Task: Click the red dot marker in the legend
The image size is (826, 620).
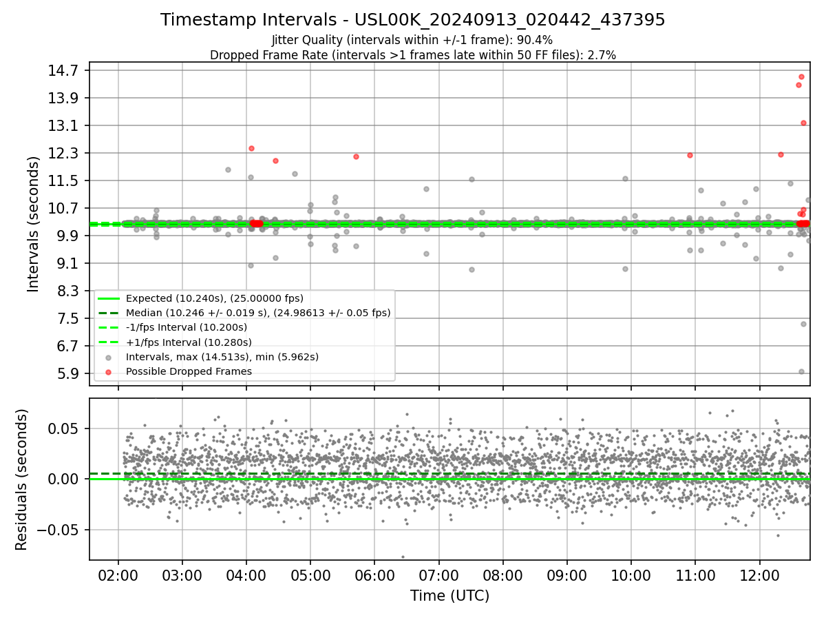Action: coord(109,371)
